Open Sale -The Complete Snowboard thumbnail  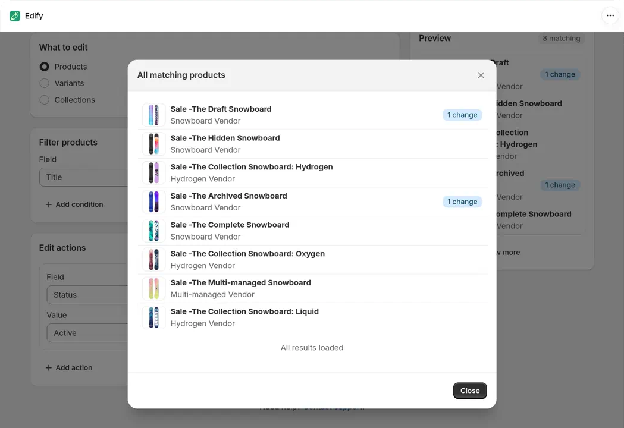click(x=153, y=231)
